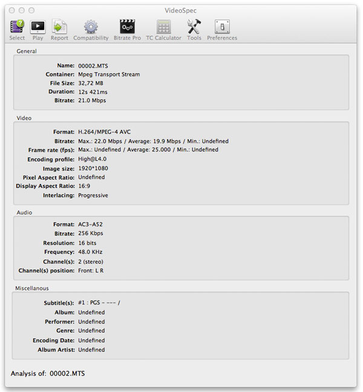The height and width of the screenshot is (392, 363).
Task: Click the 48.0 KHz frequency value
Action: pyautogui.click(x=90, y=252)
